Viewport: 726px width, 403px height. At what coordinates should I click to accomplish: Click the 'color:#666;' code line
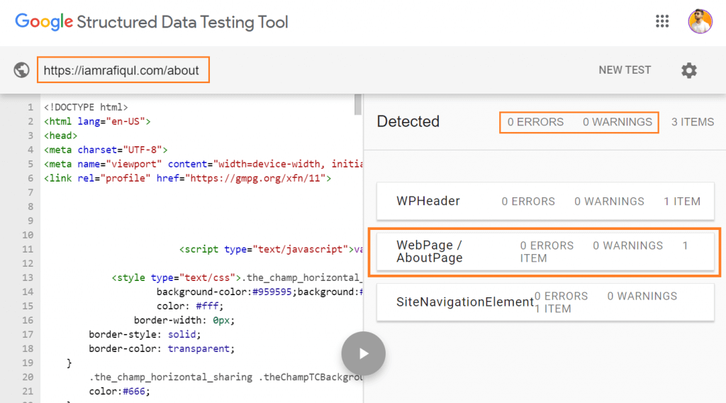[x=119, y=392]
